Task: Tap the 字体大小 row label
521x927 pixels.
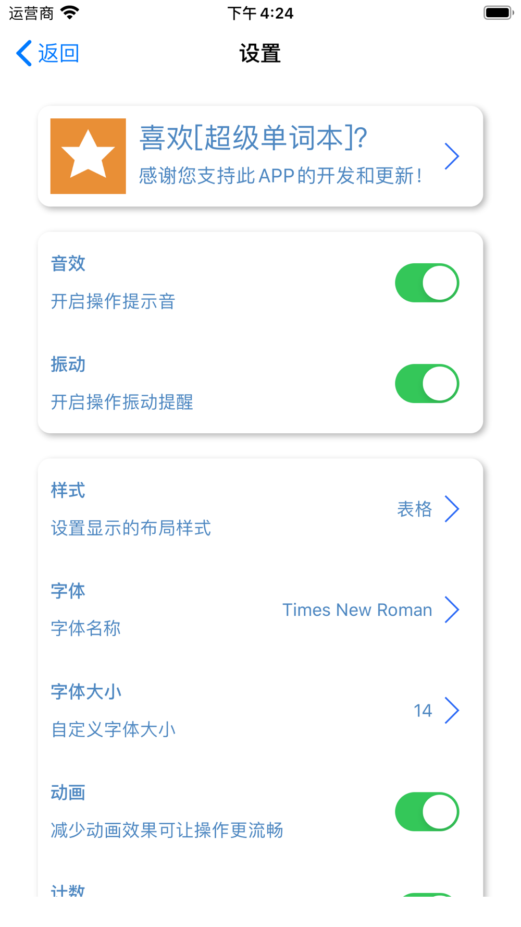Action: pyautogui.click(x=86, y=692)
